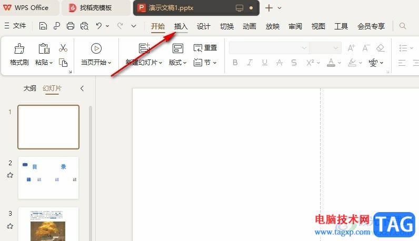Collapse the slide thumbnail panel

click(82, 88)
